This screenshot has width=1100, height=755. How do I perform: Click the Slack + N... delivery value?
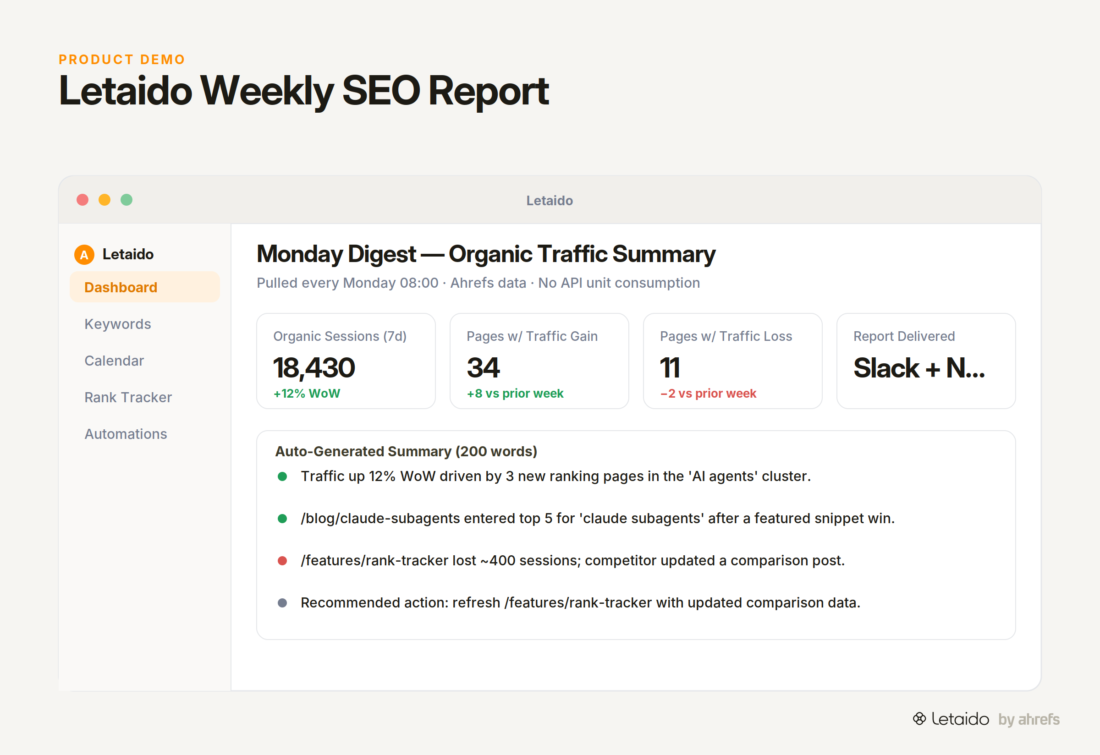[x=919, y=367]
